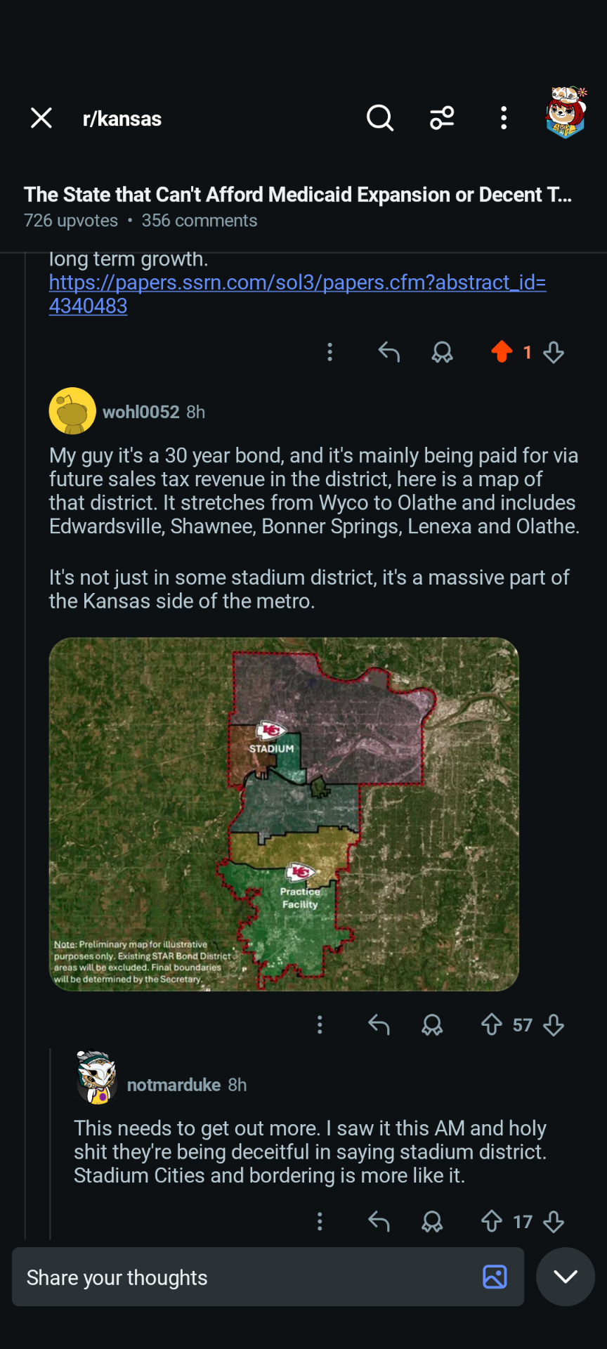
Task: Open the overflow menu (three dots)
Action: pos(503,118)
